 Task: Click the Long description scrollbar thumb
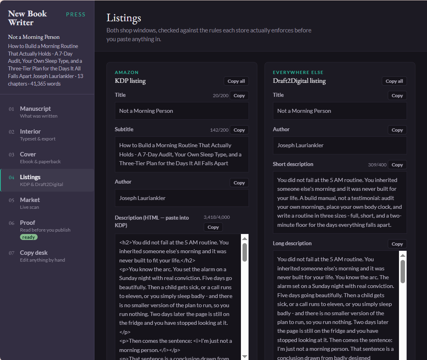(x=403, y=272)
